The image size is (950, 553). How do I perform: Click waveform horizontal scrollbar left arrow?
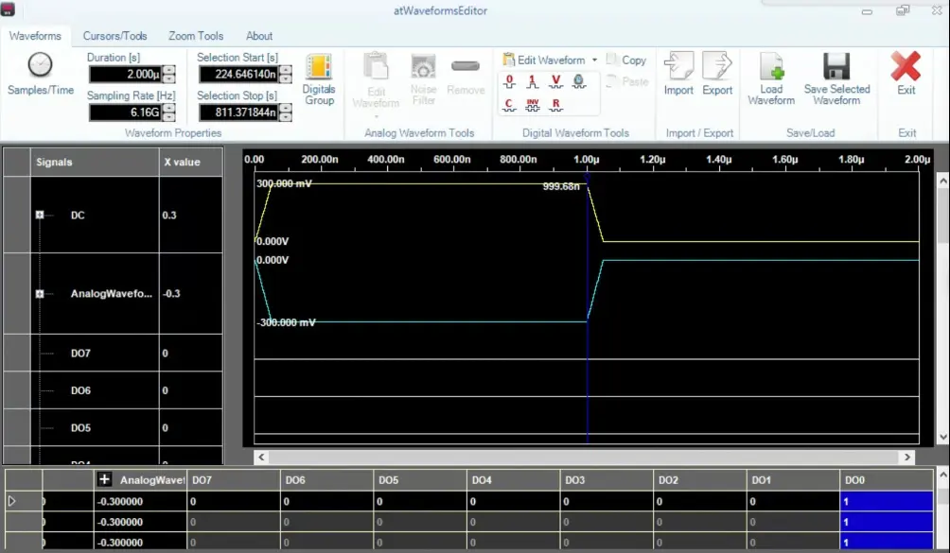point(261,458)
